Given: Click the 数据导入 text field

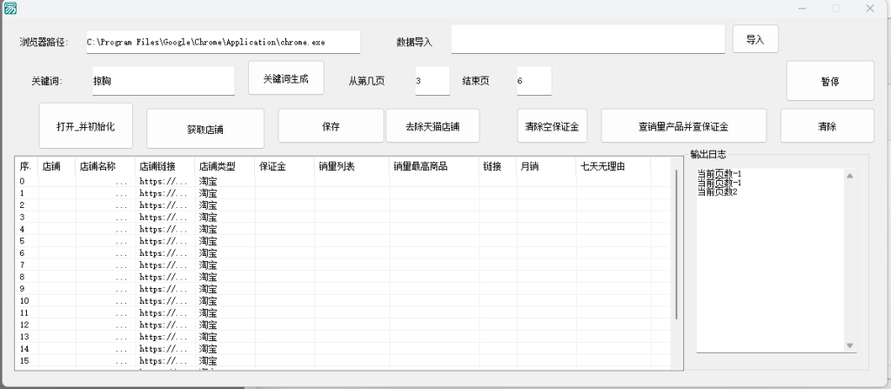Looking at the screenshot, I should [587, 40].
